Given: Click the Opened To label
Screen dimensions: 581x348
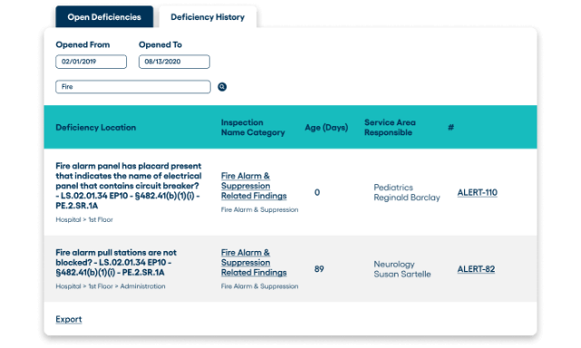Looking at the screenshot, I should coord(160,44).
